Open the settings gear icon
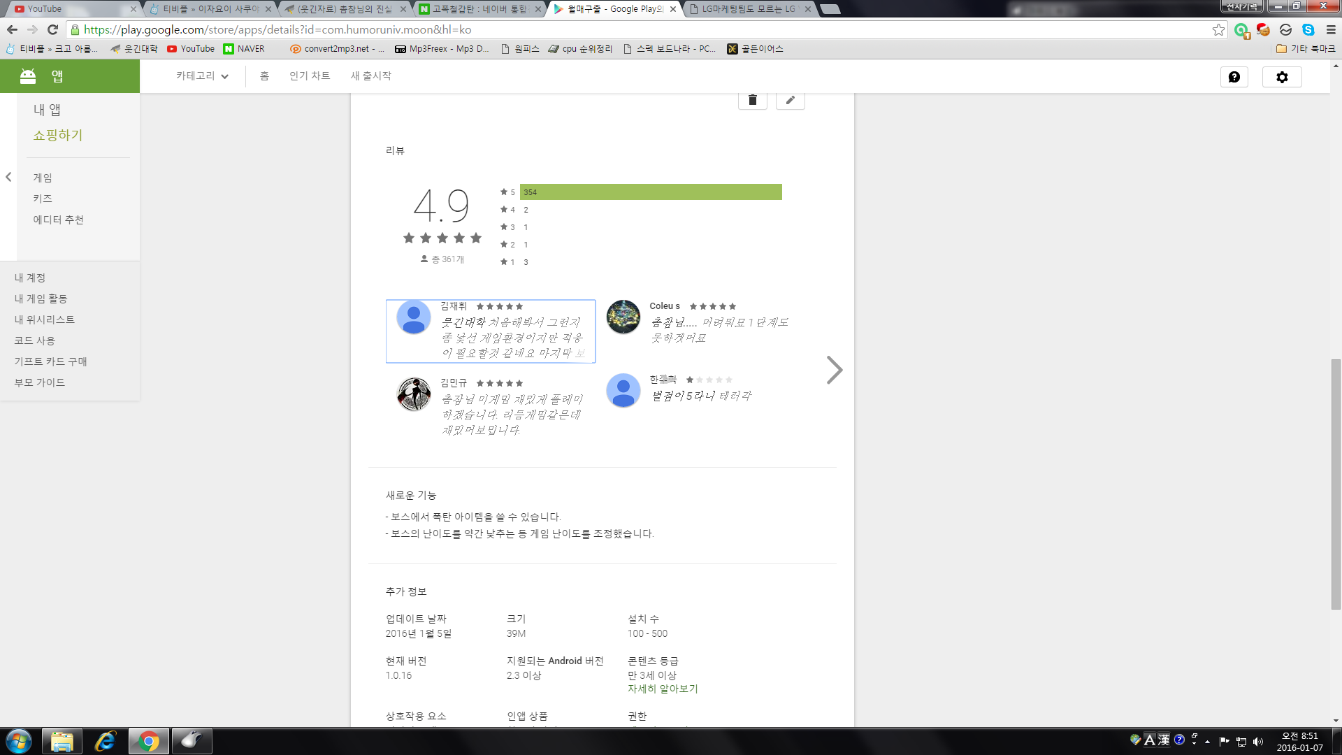This screenshot has height=755, width=1342. coord(1281,77)
